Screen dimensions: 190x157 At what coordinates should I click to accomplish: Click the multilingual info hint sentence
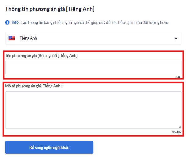(94, 23)
